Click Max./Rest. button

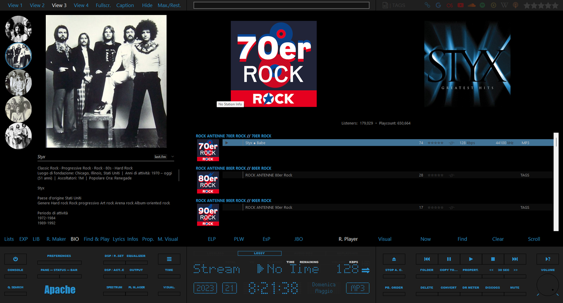coord(169,5)
